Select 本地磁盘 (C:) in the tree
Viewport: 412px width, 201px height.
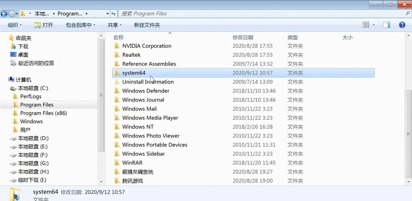pos(29,88)
